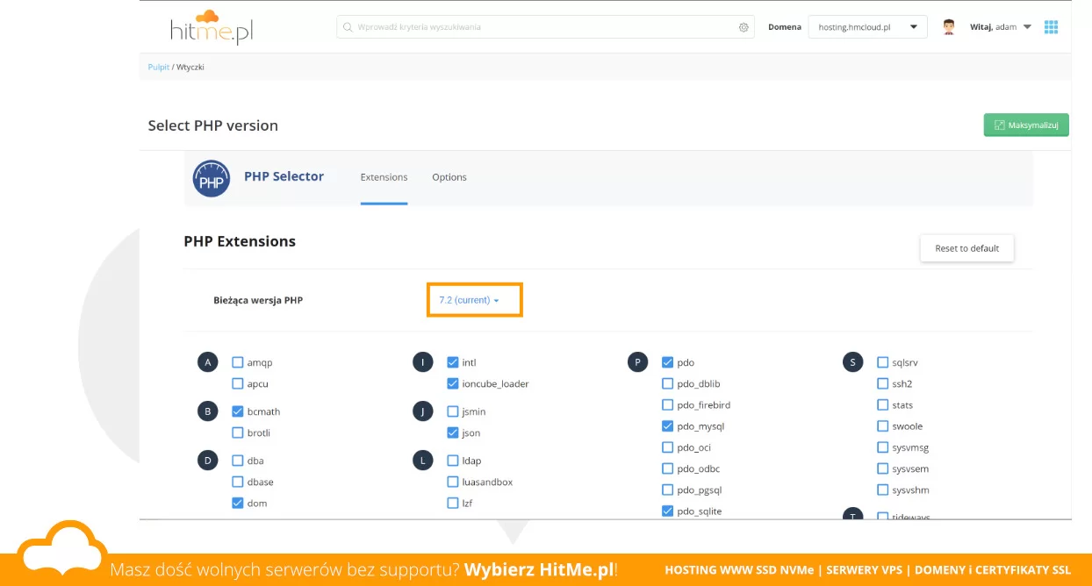Enable the brotli extension

click(x=238, y=432)
